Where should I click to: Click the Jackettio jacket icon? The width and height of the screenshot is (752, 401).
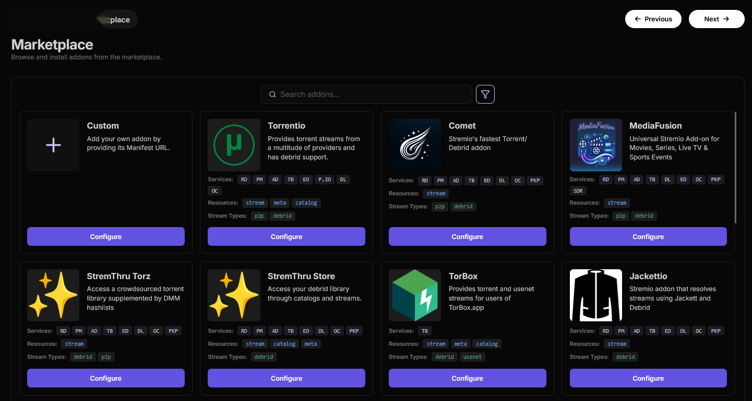[x=595, y=295]
